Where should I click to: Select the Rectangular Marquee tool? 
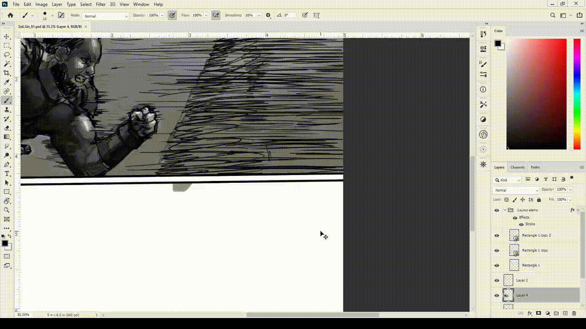point(7,46)
